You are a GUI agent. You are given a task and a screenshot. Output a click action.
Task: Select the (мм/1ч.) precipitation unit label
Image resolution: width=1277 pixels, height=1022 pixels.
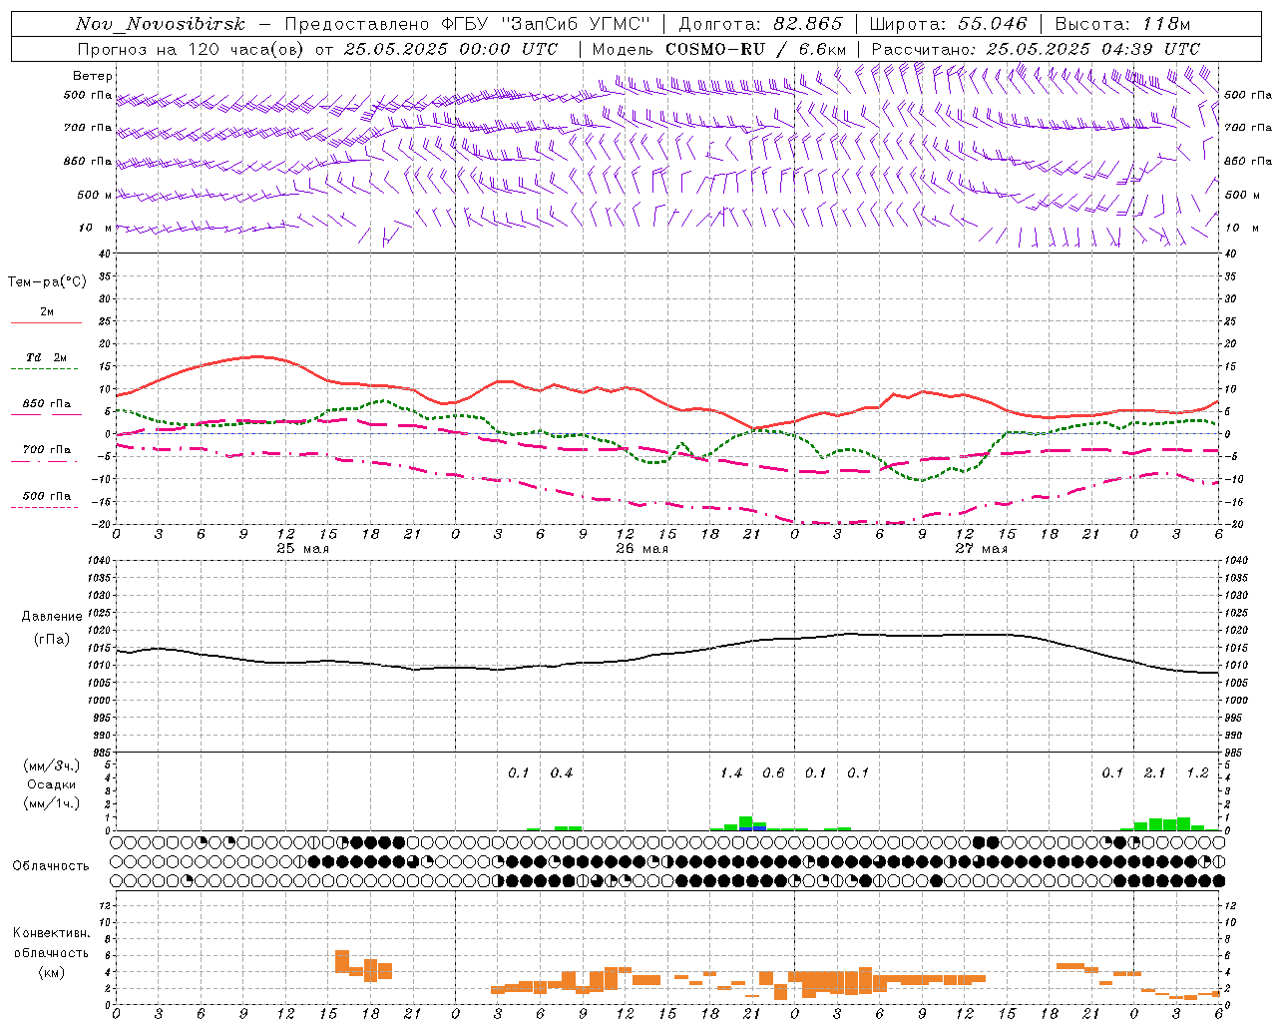coord(52,803)
